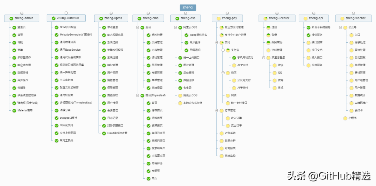Click the check icon next to swagger2支持
The image size is (376, 186).
click(57, 118)
